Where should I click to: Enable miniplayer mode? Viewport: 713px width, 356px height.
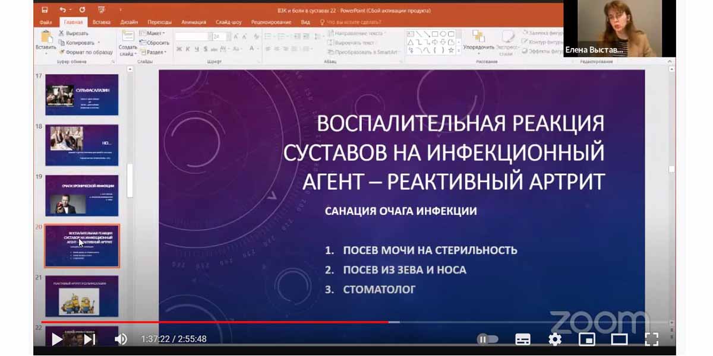click(587, 339)
